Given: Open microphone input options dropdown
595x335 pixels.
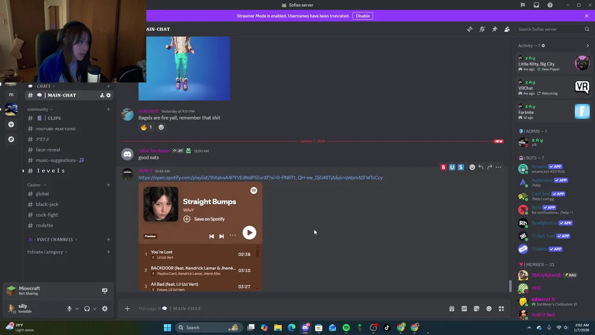Looking at the screenshot, I should point(77,308).
